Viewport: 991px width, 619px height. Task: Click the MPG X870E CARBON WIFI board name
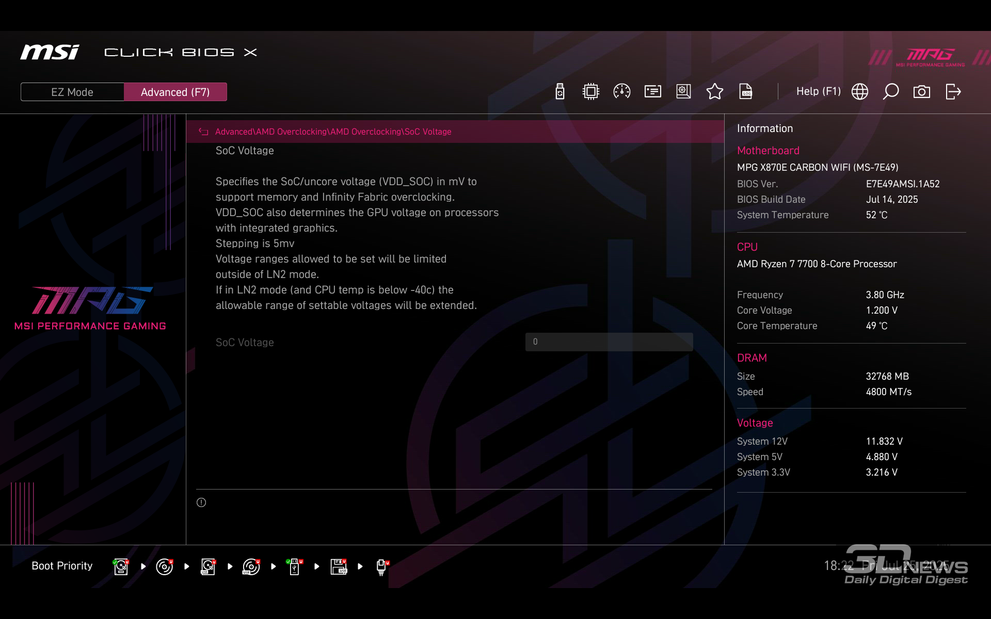pos(818,168)
